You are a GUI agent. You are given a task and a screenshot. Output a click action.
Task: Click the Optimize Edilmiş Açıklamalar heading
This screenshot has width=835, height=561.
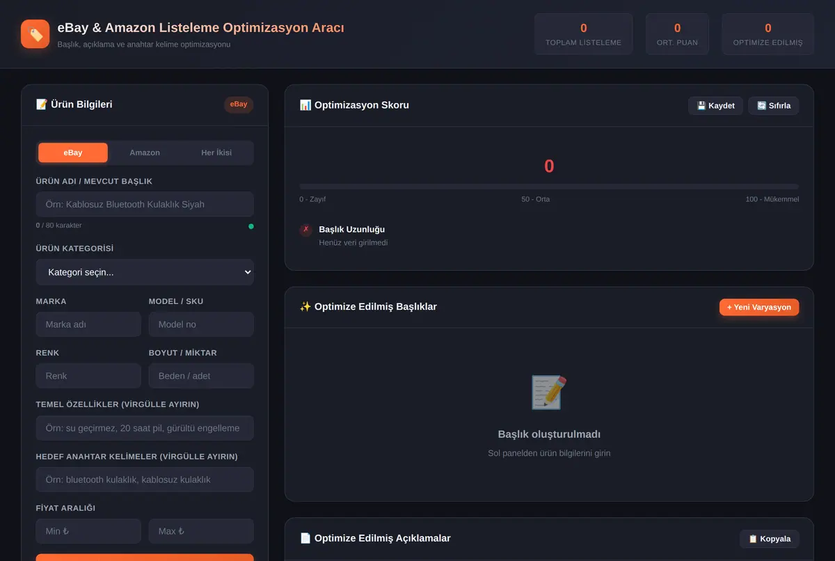(x=375, y=538)
